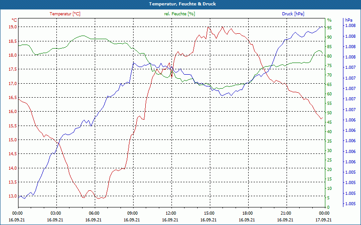Click the 17.09.21 date label
The image size is (361, 225).
pyautogui.click(x=324, y=220)
